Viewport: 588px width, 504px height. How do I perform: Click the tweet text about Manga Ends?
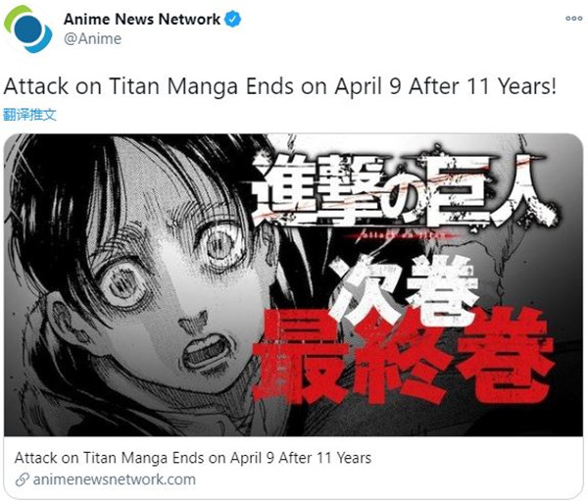pos(279,86)
